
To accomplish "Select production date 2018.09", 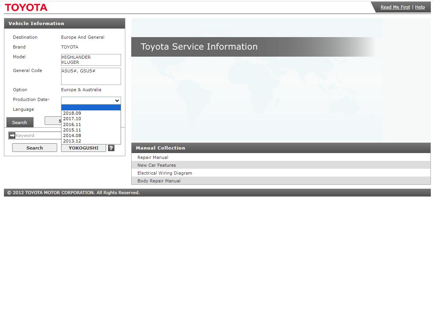I will [x=91, y=113].
